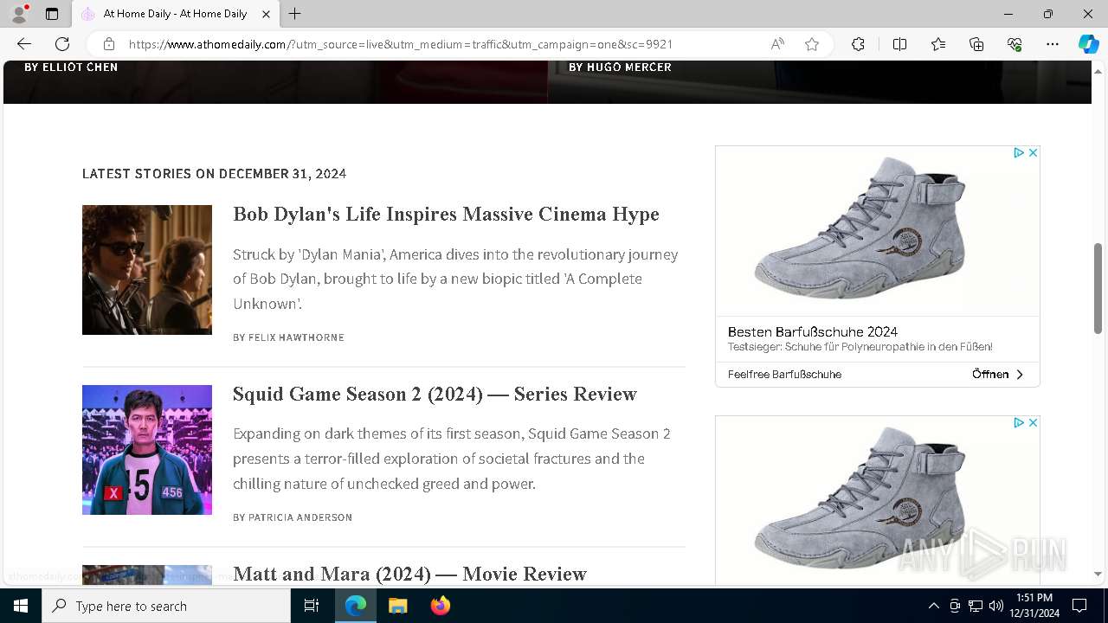Open Browser essentials heart icon
1108x623 pixels.
click(x=1015, y=44)
